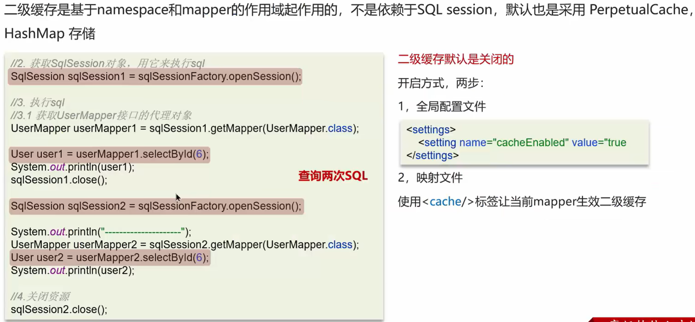Click 'sqlSession2.close();' code line
This screenshot has height=322, width=695.
click(59, 309)
